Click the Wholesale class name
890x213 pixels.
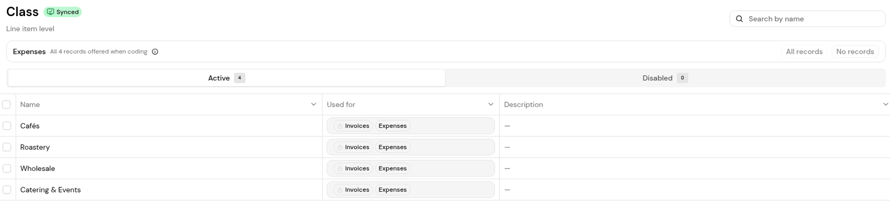[38, 169]
